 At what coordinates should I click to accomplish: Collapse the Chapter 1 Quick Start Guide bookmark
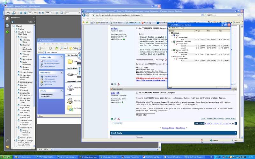(x=14, y=32)
